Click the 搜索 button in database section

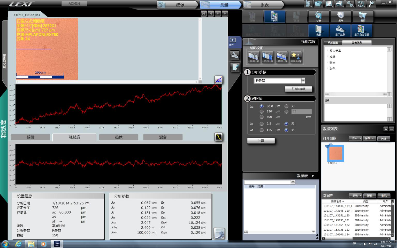370,196
